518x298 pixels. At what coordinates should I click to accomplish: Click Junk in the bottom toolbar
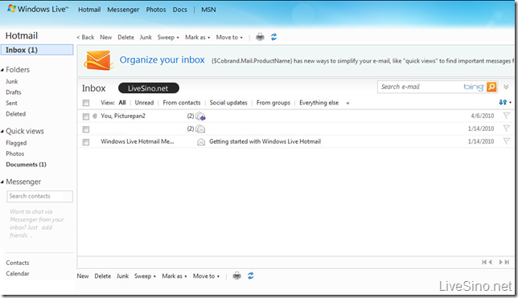click(x=122, y=276)
